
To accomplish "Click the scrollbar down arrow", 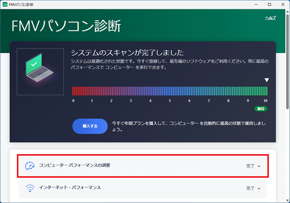I will click(x=287, y=200).
